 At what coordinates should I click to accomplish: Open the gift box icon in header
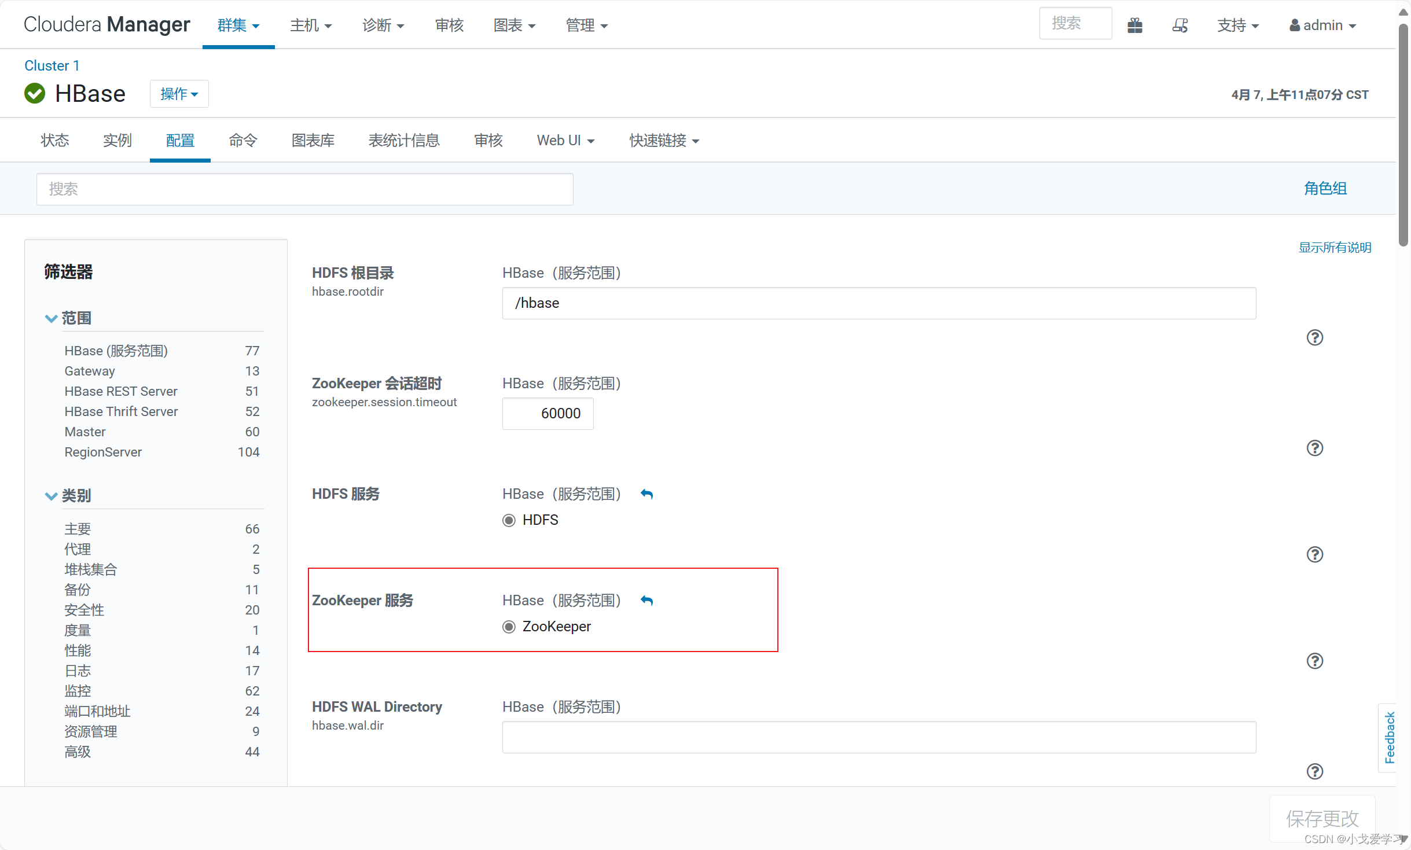[x=1135, y=25]
